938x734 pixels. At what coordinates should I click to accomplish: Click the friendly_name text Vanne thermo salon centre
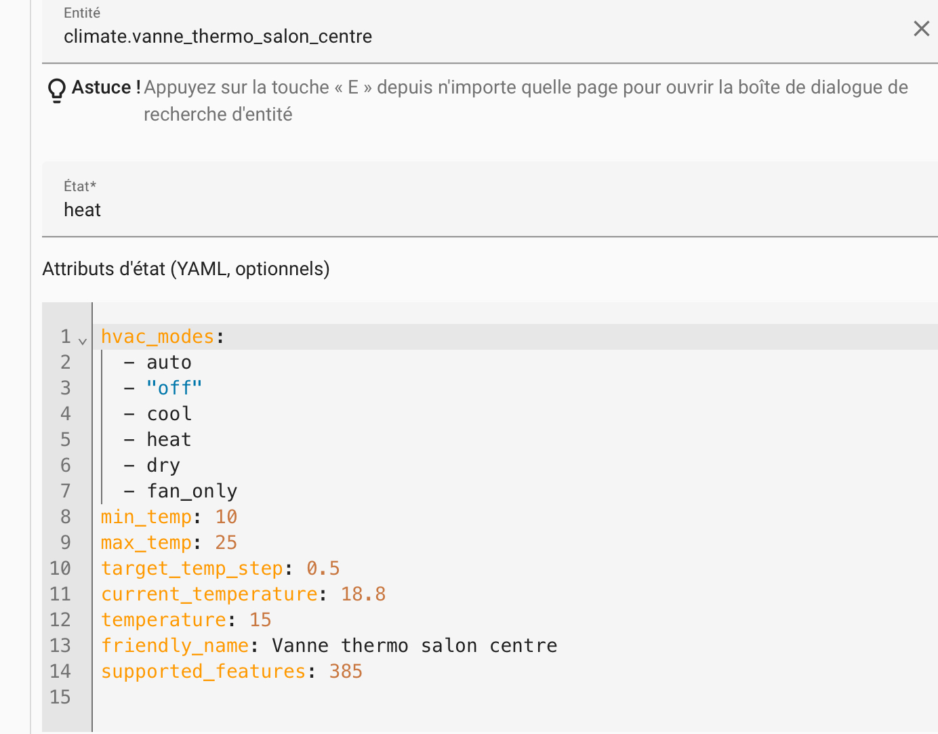pos(414,646)
